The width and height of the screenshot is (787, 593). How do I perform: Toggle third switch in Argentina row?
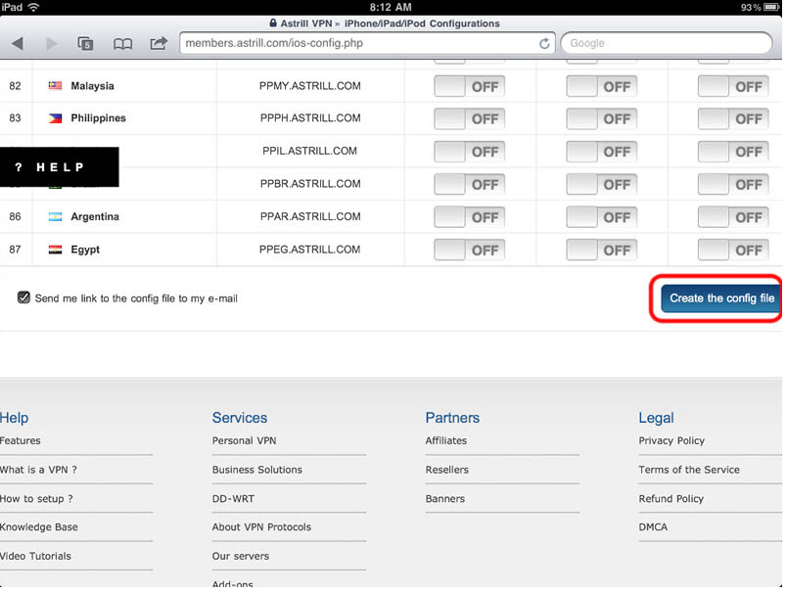(x=733, y=217)
